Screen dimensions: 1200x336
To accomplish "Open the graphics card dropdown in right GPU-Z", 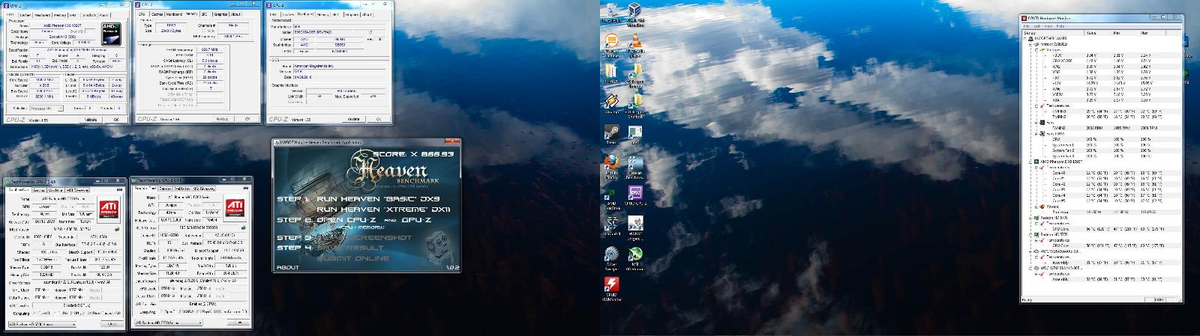I will coord(168,323).
